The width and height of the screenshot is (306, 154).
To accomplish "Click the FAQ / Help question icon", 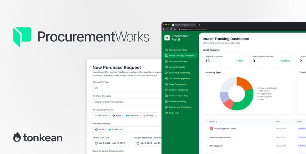I will 166,113.
